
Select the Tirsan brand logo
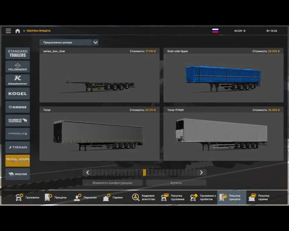coord(18,147)
